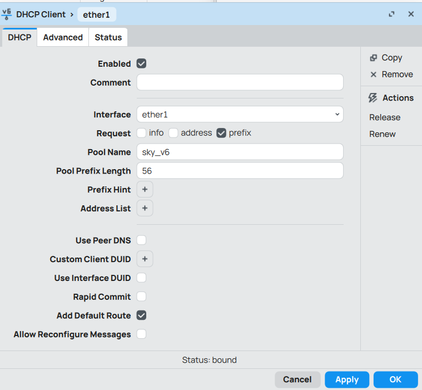The height and width of the screenshot is (390, 422).
Task: Enable Allow Reconfigure Messages
Action: 141,334
